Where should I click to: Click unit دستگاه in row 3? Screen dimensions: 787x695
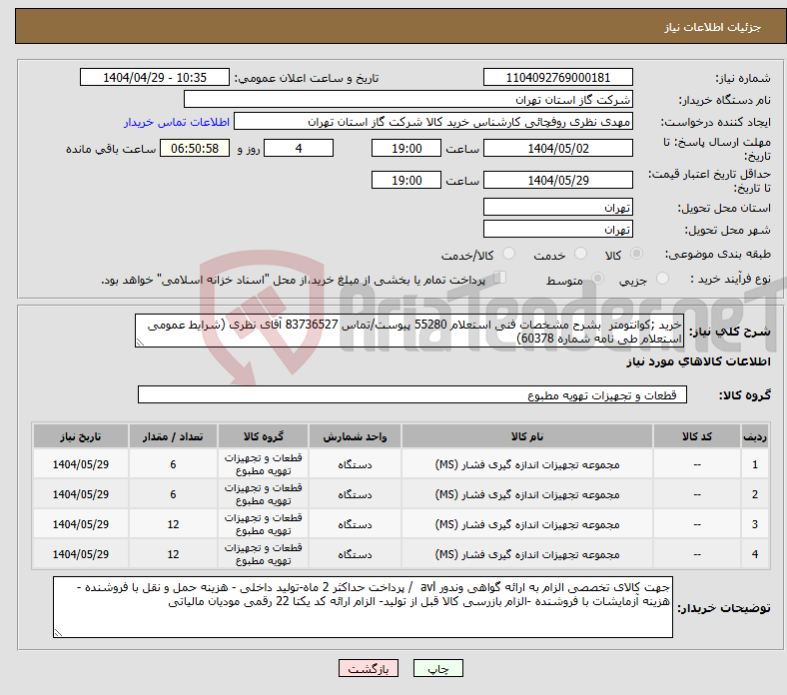[x=355, y=524]
